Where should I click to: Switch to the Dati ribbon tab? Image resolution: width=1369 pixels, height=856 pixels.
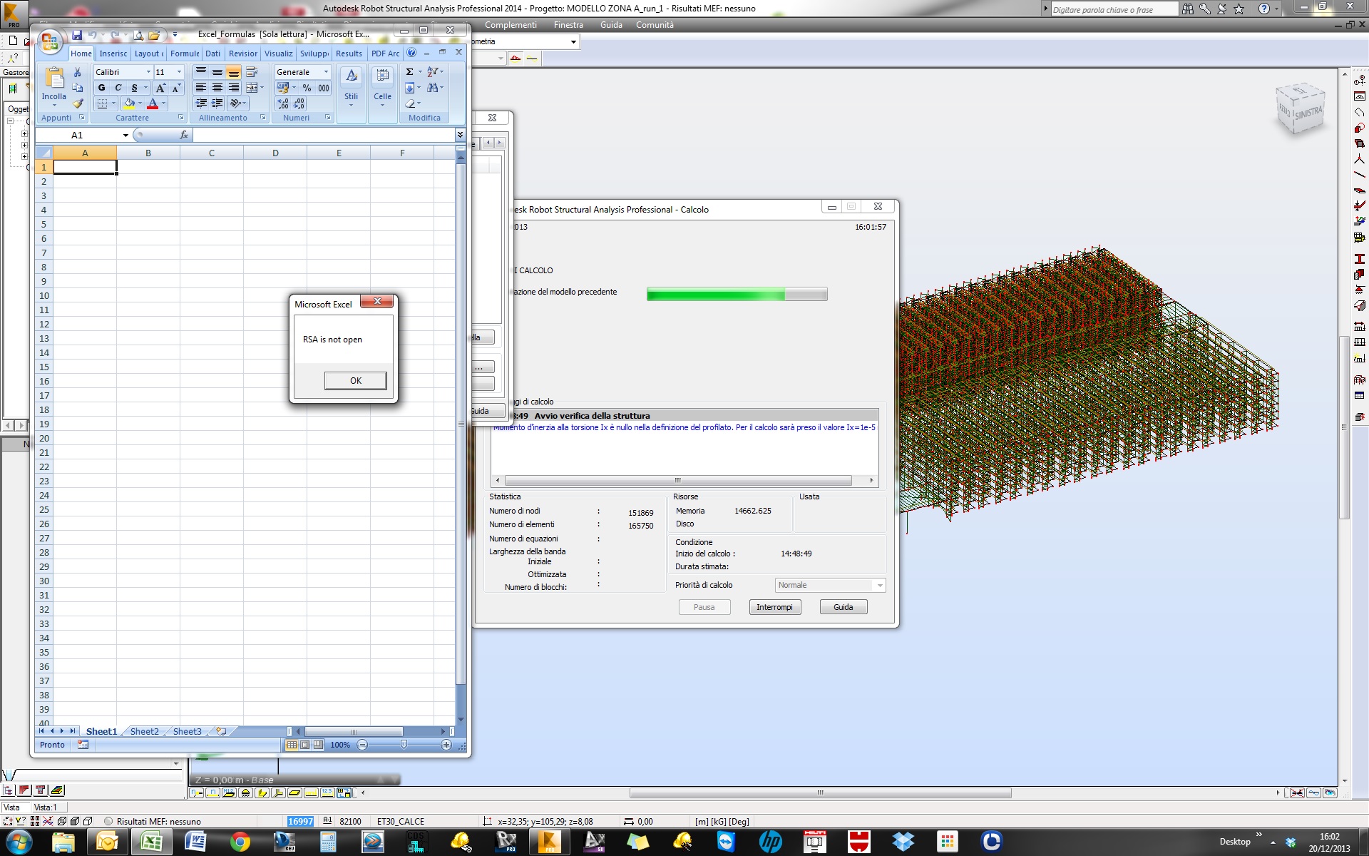(x=212, y=53)
